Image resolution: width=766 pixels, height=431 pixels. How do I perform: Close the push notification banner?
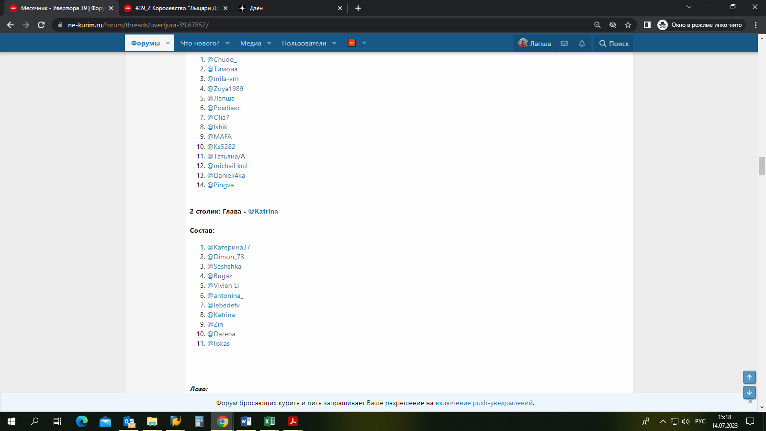tap(750, 401)
